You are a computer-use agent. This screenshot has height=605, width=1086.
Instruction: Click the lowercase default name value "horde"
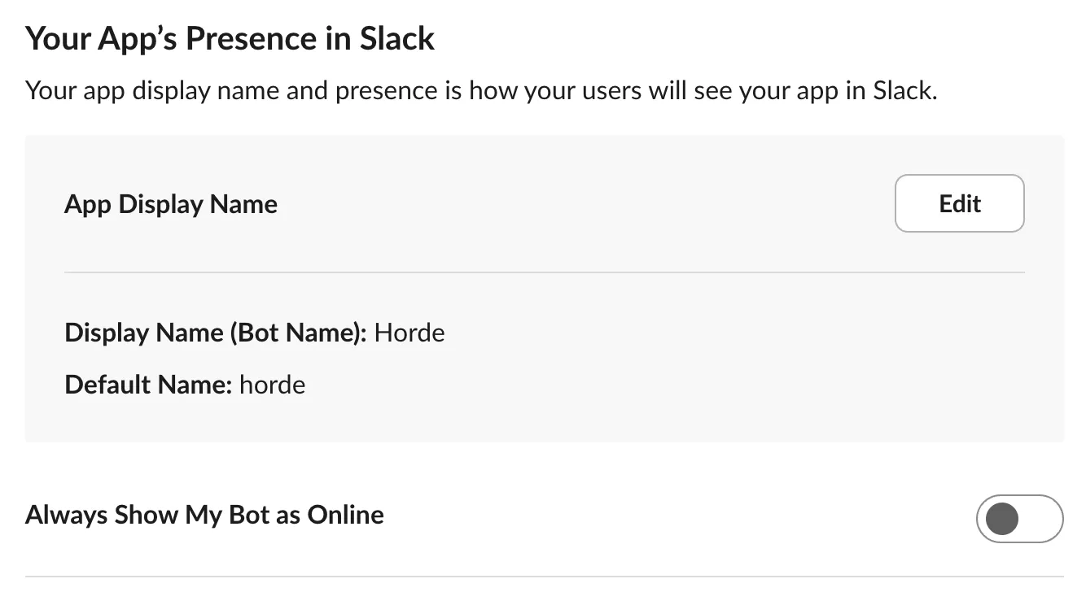[x=272, y=384]
